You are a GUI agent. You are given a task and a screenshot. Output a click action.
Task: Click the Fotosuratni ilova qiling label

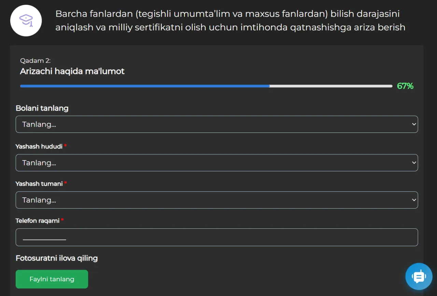pyautogui.click(x=57, y=258)
